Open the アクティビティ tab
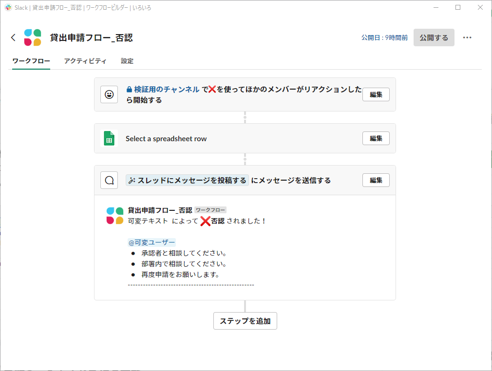The height and width of the screenshot is (371, 492). pyautogui.click(x=85, y=61)
